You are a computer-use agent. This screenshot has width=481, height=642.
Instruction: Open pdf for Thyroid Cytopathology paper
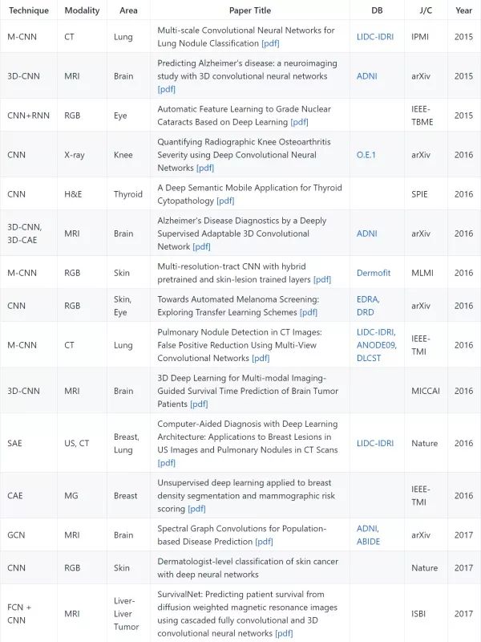point(226,201)
